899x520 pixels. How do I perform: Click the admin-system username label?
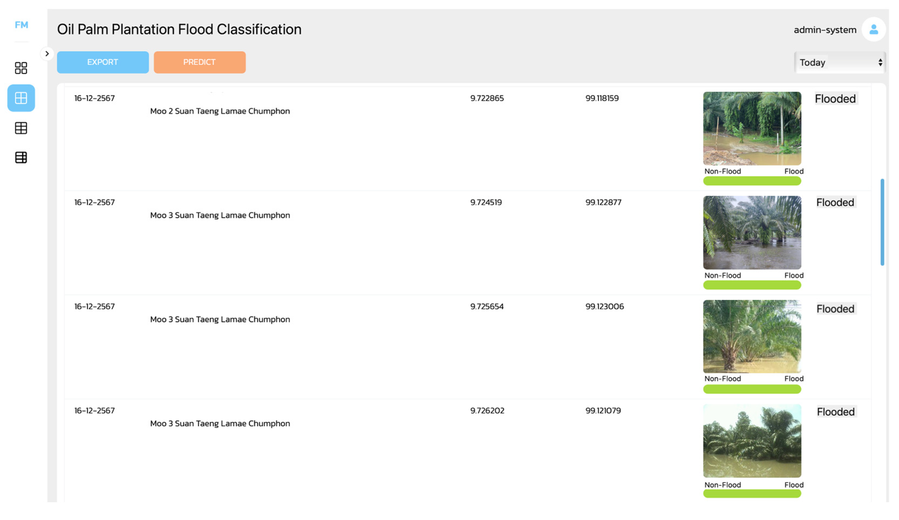(x=825, y=30)
